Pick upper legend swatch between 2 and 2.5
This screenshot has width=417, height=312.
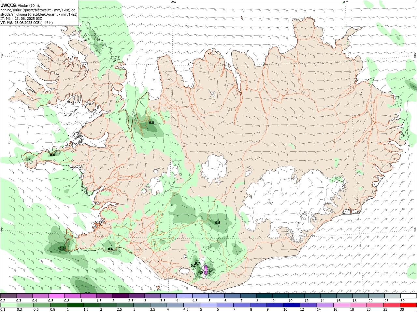(120, 296)
